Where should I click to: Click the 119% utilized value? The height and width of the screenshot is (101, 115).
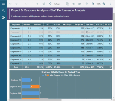point(37,28)
